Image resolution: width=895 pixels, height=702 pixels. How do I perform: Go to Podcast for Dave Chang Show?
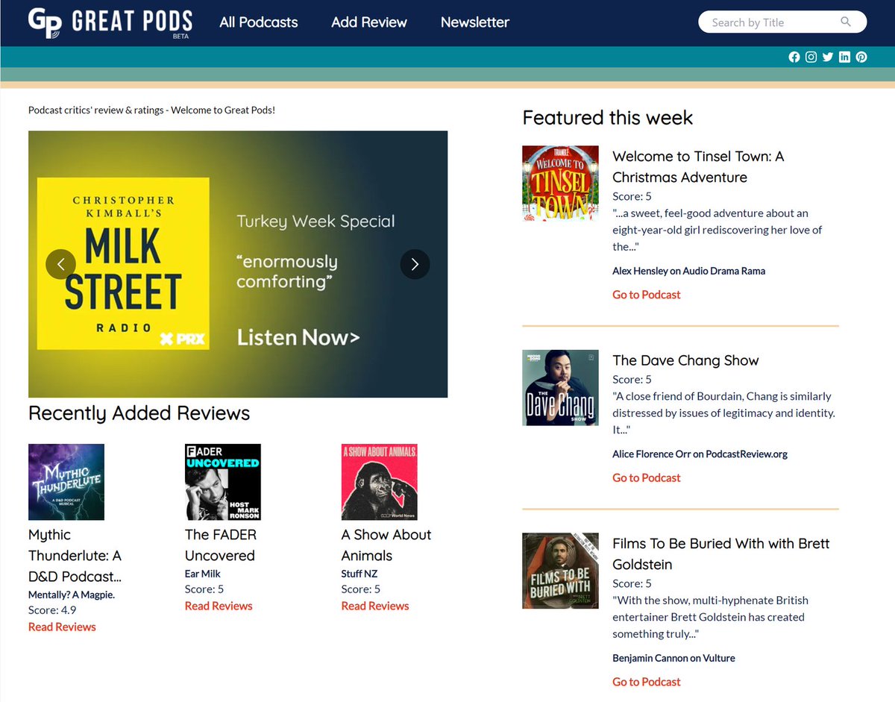tap(647, 477)
